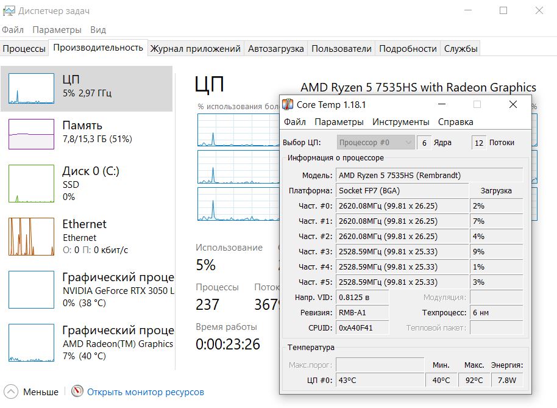Open the Справка menu in Core Temp
Image resolution: width=557 pixels, height=408 pixels.
tap(455, 122)
